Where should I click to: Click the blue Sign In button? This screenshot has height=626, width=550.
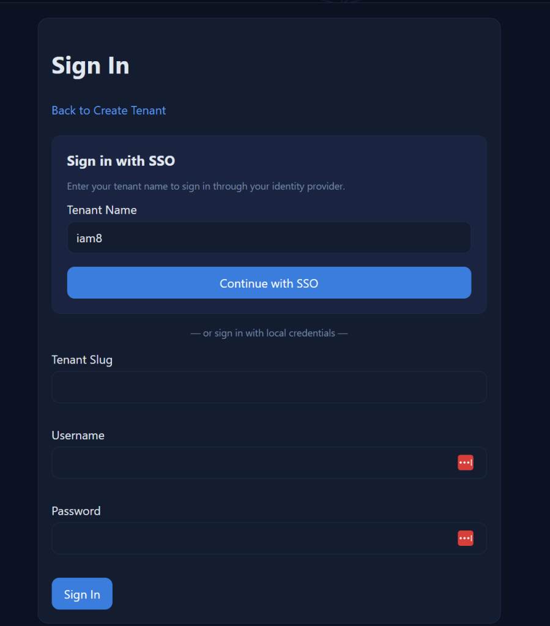coord(82,594)
